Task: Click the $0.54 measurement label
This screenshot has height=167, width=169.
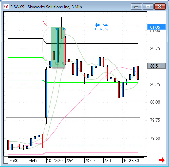Action: coord(101,25)
